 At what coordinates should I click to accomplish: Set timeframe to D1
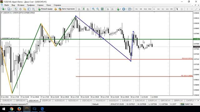[x=163, y=9]
